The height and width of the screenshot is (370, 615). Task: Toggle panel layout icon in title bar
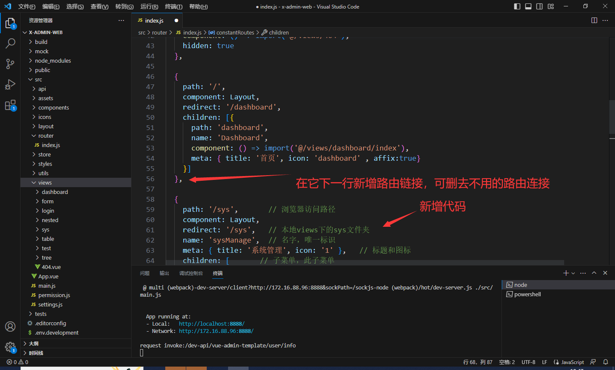coord(528,6)
